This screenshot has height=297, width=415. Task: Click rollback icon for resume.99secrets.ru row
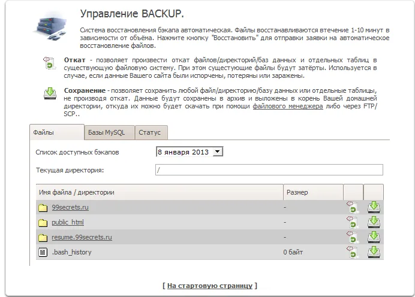pos(353,237)
